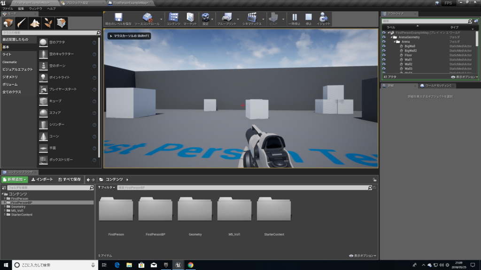Open the Filters dropdown
The image size is (481, 270).
[107, 187]
